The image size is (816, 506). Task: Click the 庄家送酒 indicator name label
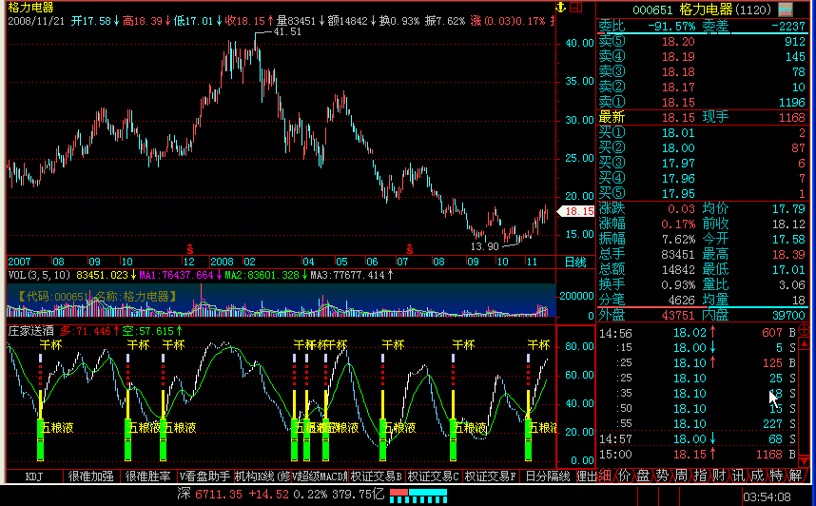coord(30,331)
